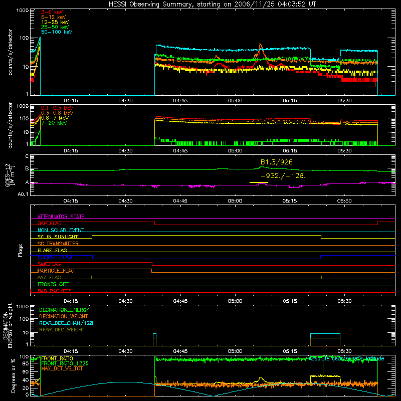
Task: Click the Degrees or % axis title
Action: coord(13,375)
